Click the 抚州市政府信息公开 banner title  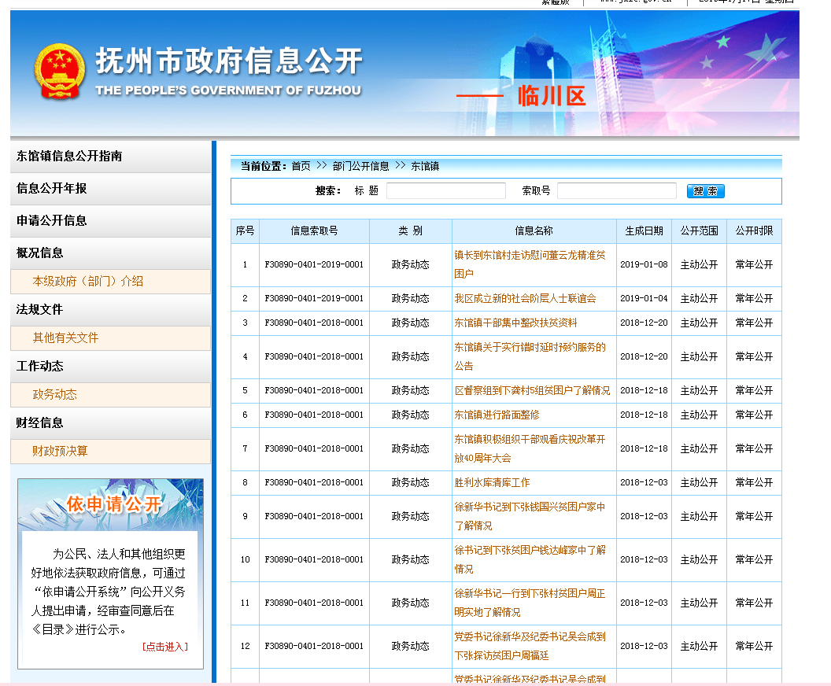[229, 61]
